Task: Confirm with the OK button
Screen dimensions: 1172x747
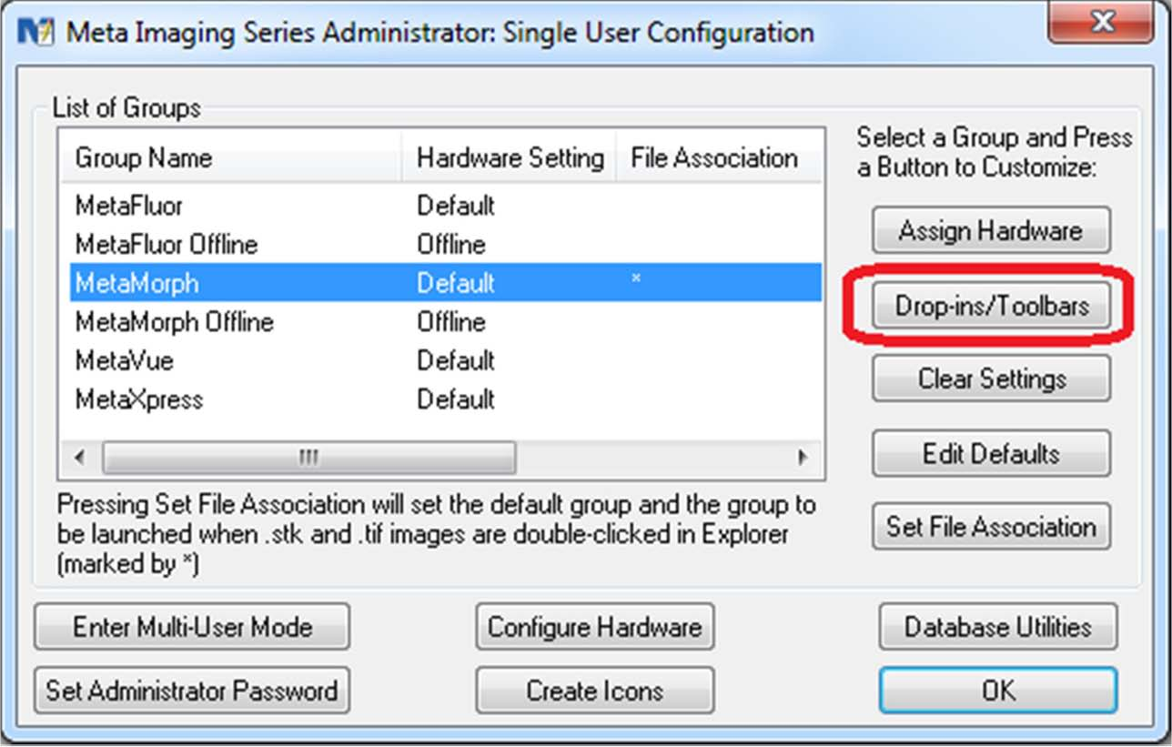Action: [x=997, y=691]
